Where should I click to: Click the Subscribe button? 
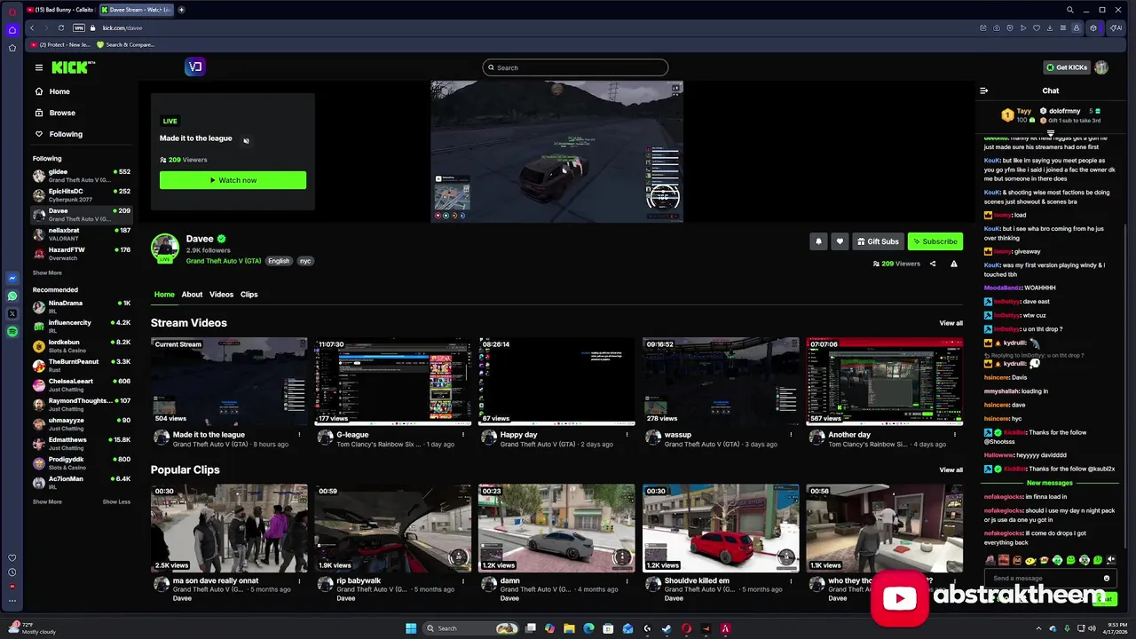(935, 241)
